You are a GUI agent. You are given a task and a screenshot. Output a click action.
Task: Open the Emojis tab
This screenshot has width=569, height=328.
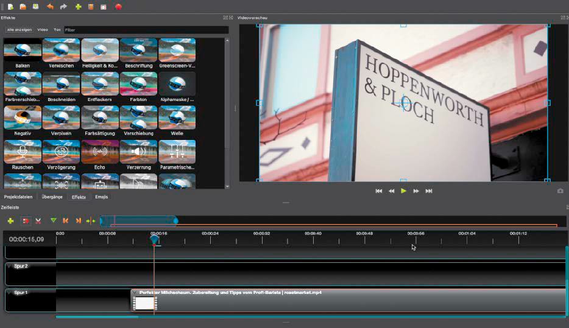[102, 197]
